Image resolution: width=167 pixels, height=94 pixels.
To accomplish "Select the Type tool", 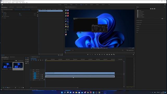I will click(x=28, y=63).
